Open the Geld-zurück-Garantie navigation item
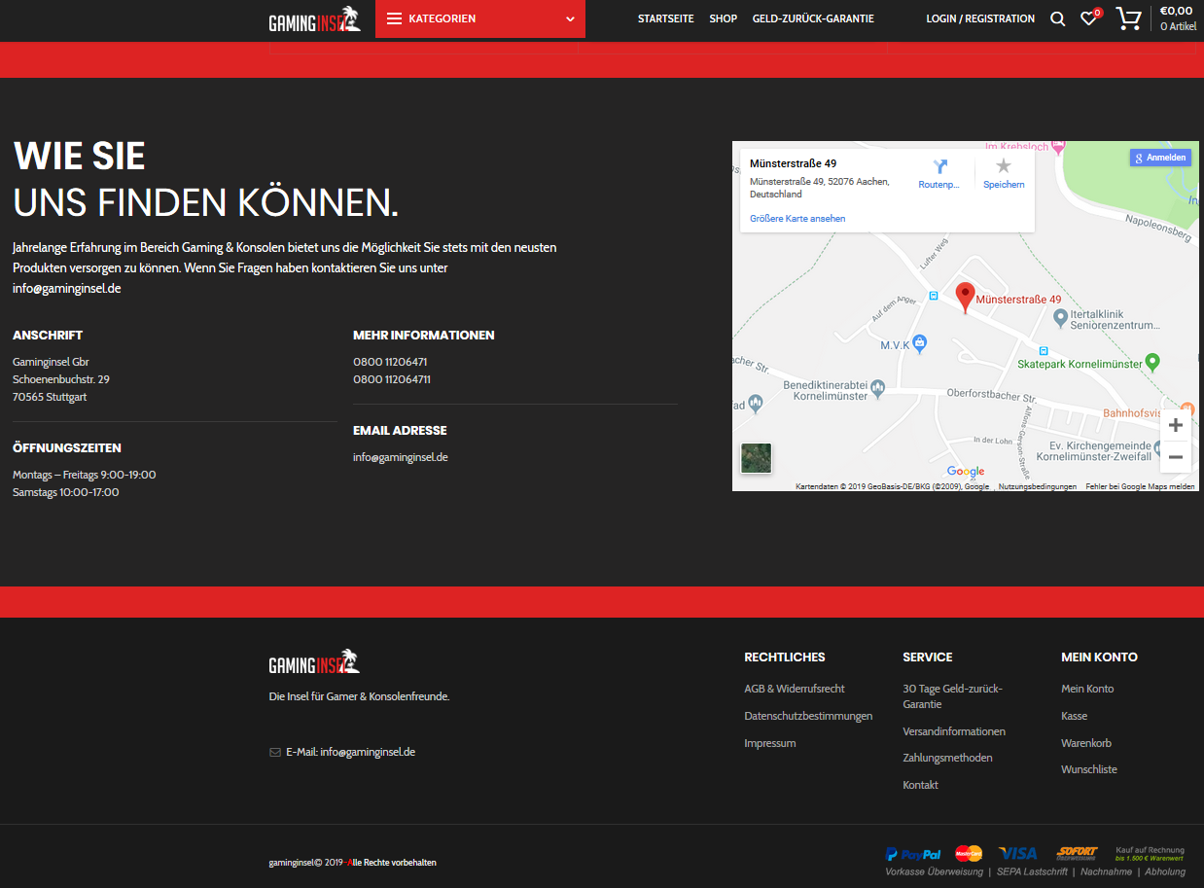 (x=813, y=18)
